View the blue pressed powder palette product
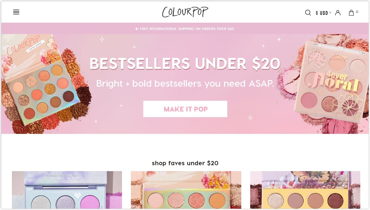This screenshot has width=370, height=210. 67,190
